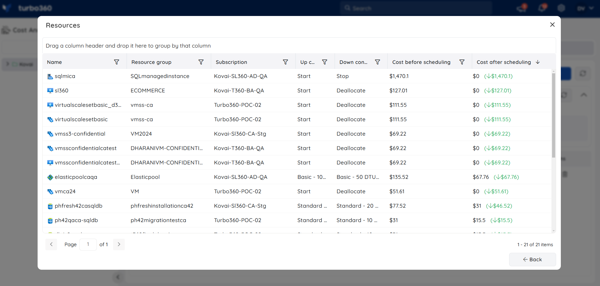The width and height of the screenshot is (600, 286).
Task: Toggle sort arrow on Cost after scheduling
Action: 538,62
